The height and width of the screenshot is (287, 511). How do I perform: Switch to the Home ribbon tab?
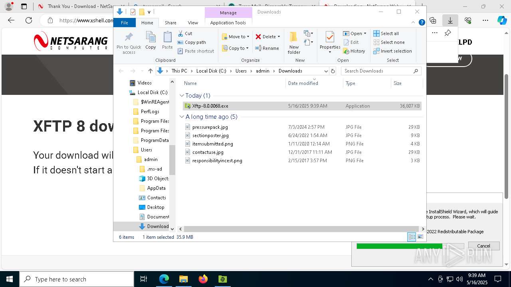[x=147, y=23]
